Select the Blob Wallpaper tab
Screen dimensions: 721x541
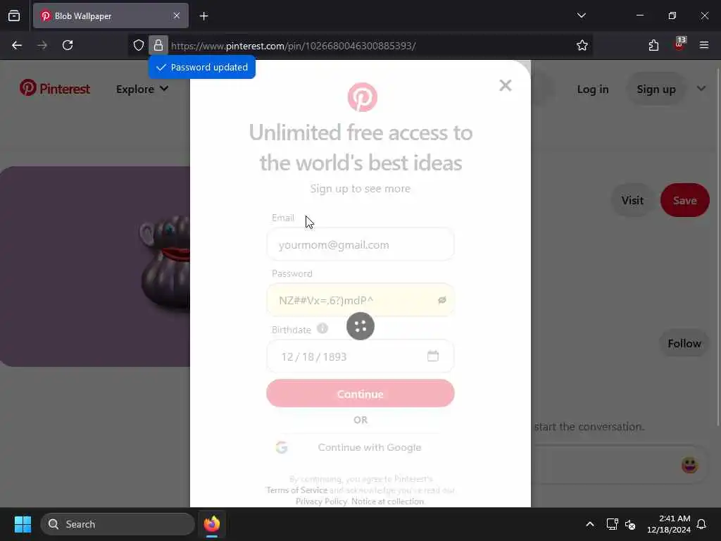pos(111,15)
